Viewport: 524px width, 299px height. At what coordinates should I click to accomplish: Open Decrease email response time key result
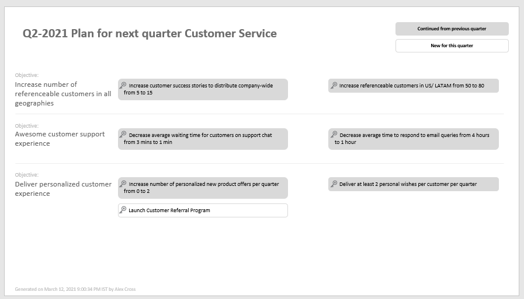click(414, 139)
